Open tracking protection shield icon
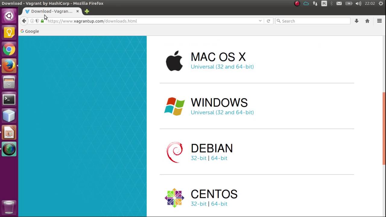 (37, 21)
